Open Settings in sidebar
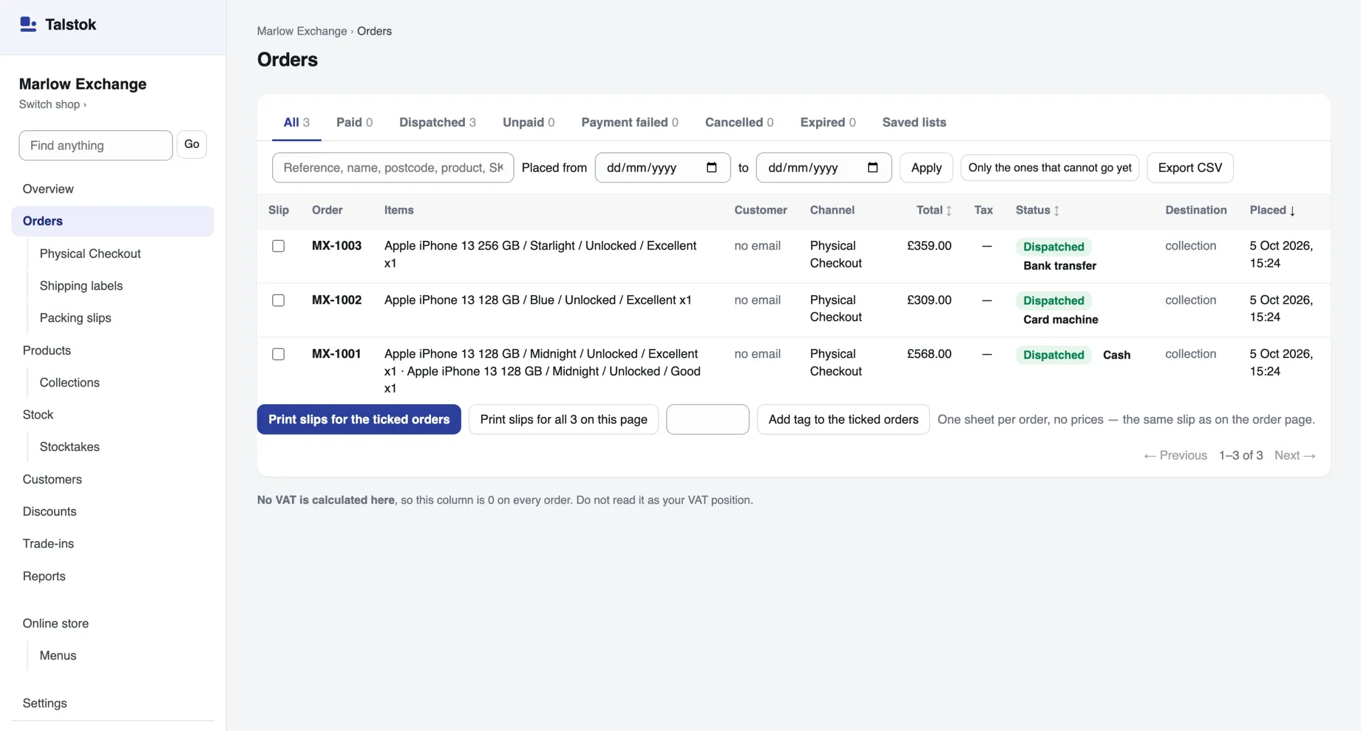This screenshot has width=1361, height=731. point(45,703)
